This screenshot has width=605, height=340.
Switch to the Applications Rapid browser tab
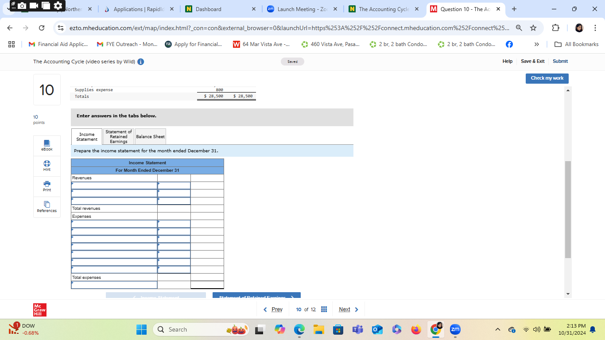138,9
